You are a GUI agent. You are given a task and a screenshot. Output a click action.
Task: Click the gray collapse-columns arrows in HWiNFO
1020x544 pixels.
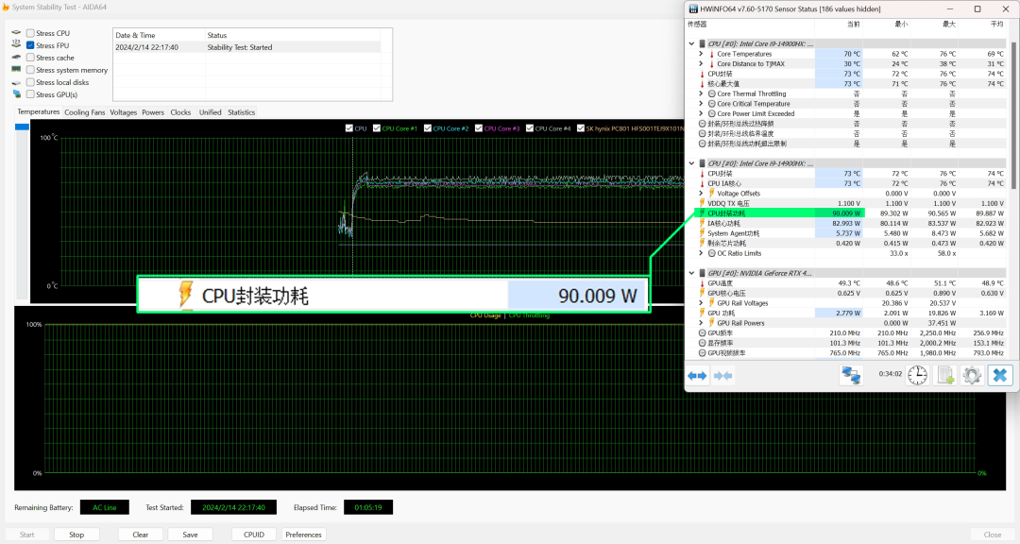(722, 376)
